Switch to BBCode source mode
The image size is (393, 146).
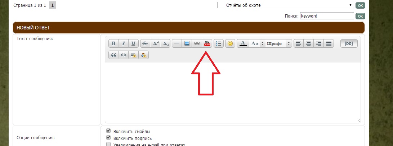coord(349,43)
